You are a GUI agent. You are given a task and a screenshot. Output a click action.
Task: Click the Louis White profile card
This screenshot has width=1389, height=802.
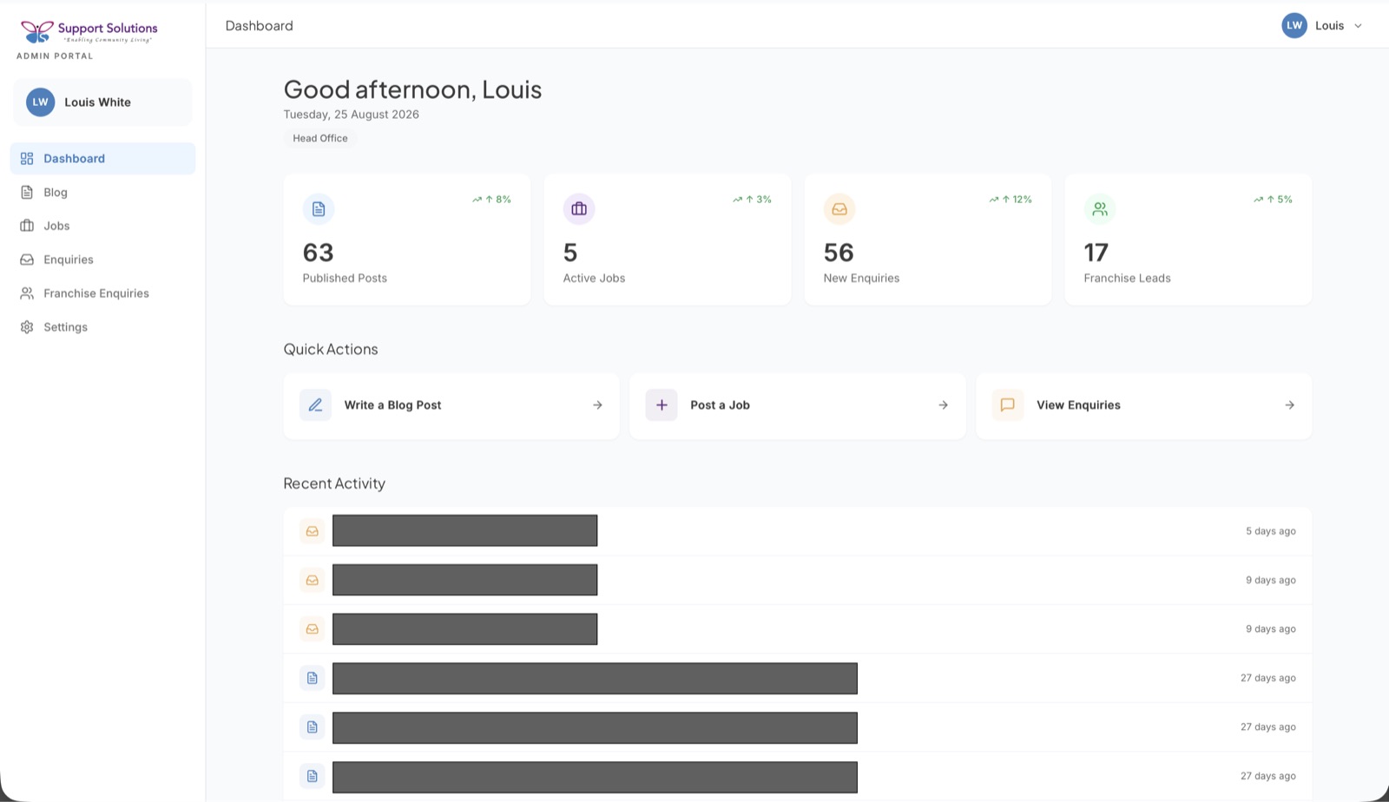[x=102, y=102]
